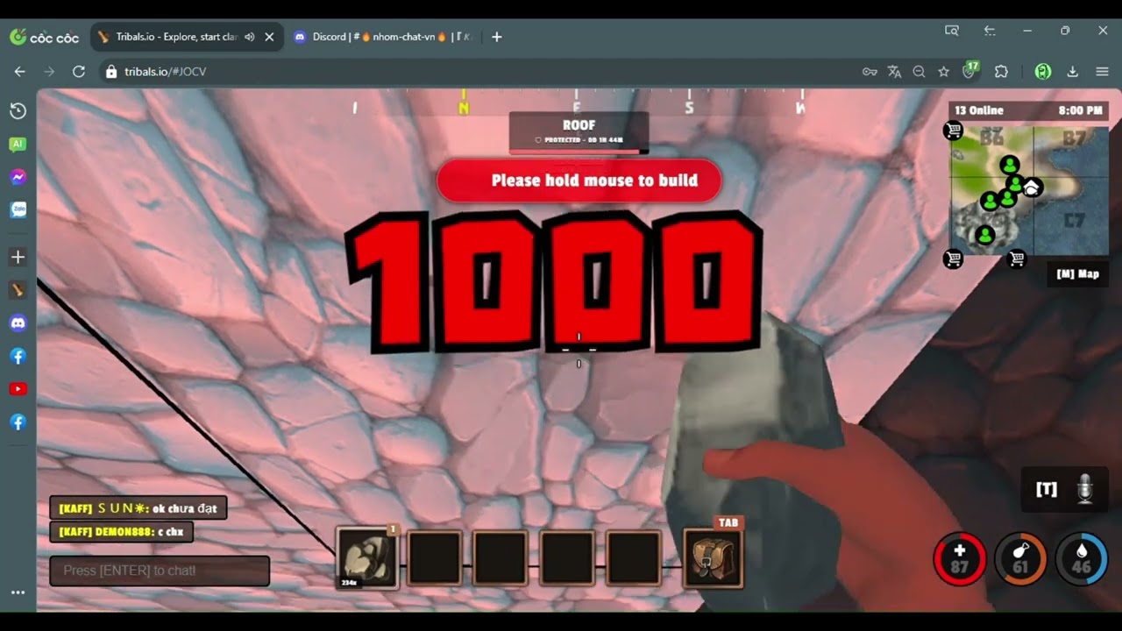Open sidebar more options dots
Screen dimensions: 1122x631
(x=18, y=592)
